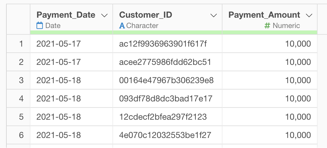
Task: Click the calendar Date type icon
Action: pos(40,26)
